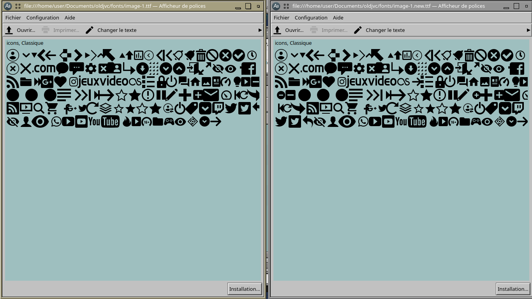Screen dimensions: 532x299
Task: Open Fichier menu in image-1.ttf window
Action: pyautogui.click(x=13, y=18)
